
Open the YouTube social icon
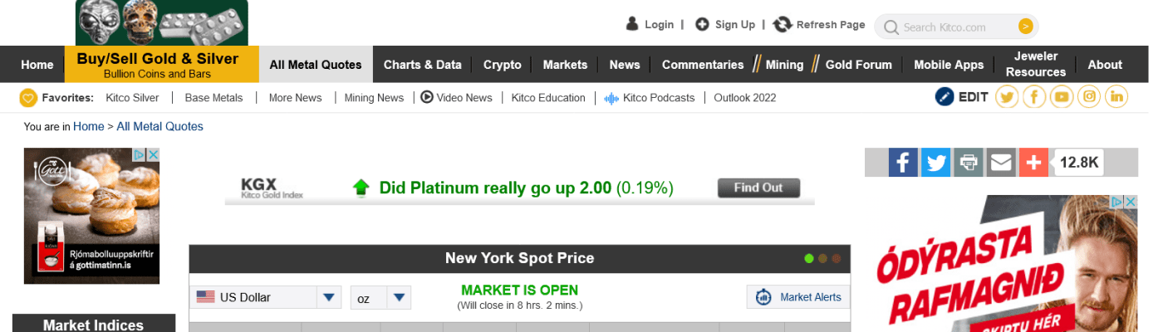[x=1062, y=97]
